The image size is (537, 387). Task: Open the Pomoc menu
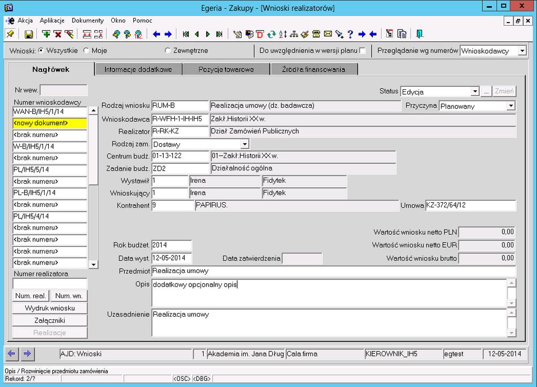[142, 20]
